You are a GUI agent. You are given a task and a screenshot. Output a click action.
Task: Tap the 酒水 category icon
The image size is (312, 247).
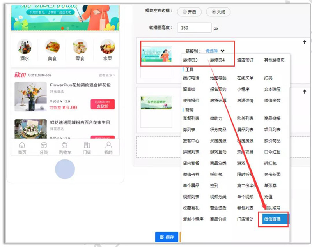pos(25,46)
